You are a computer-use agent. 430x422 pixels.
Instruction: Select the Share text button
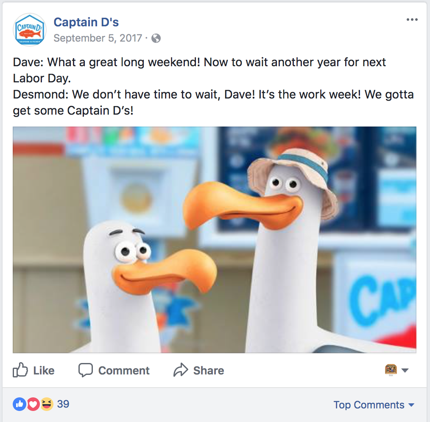[x=209, y=370]
